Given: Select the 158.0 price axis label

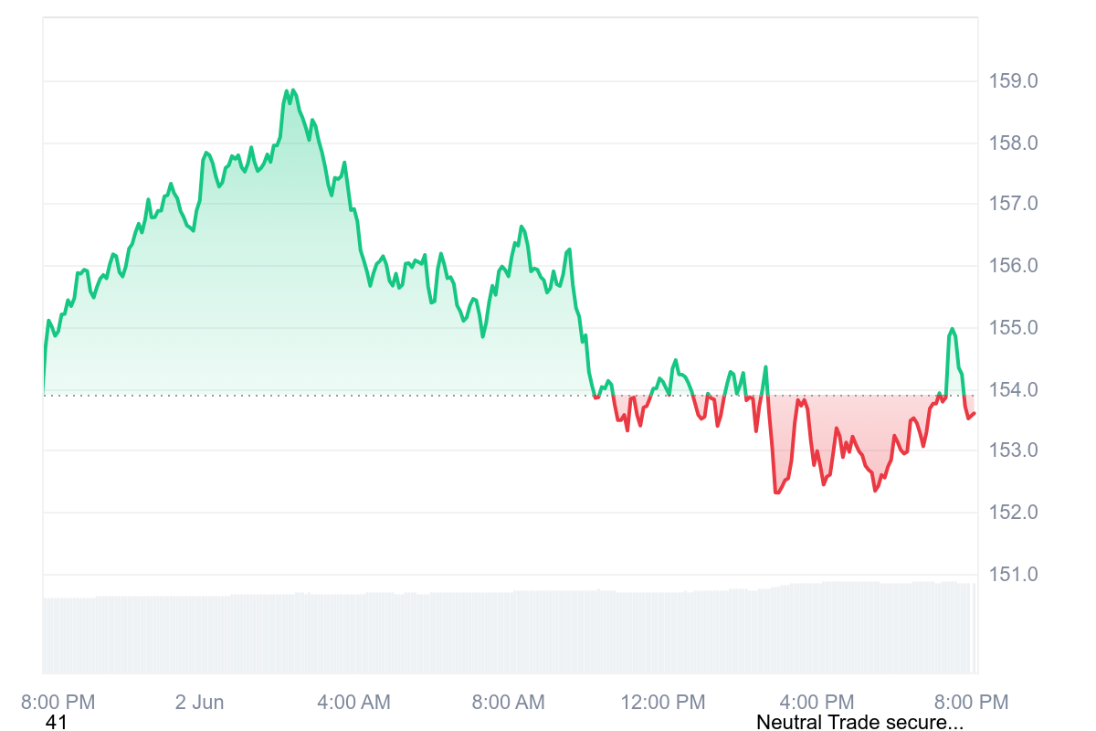Looking at the screenshot, I should pos(1013,143).
